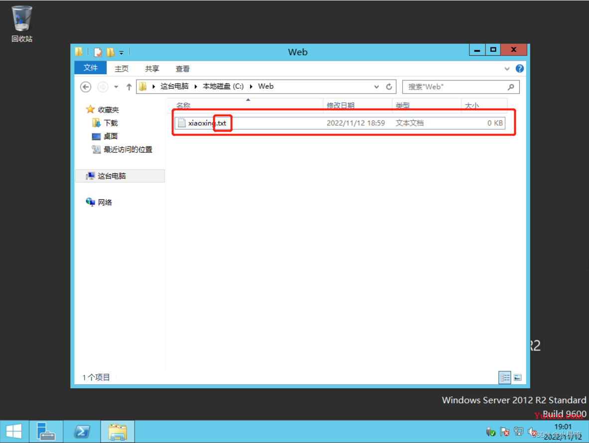Go forward with the Forward arrow

tap(103, 87)
